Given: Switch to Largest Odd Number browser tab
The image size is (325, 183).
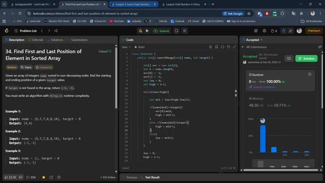Looking at the screenshot, I should pyautogui.click(x=183, y=4).
